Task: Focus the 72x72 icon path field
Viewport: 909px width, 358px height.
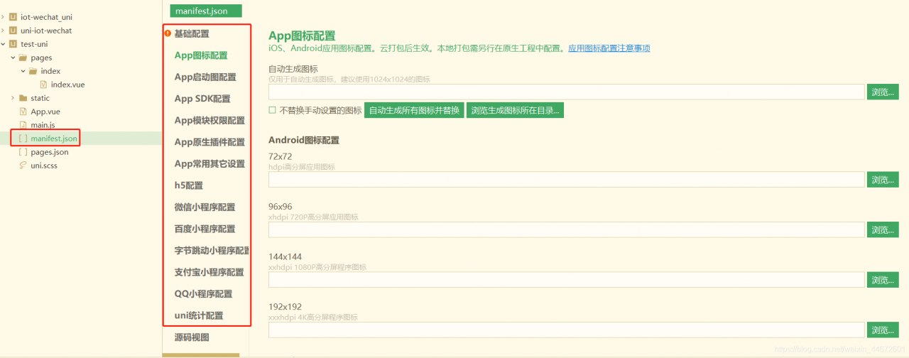Action: 566,180
